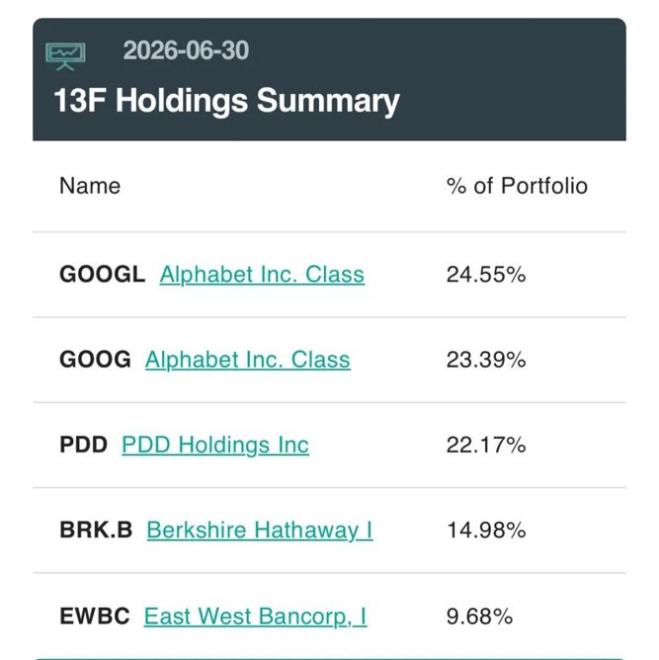The height and width of the screenshot is (660, 659).
Task: Click the Name column header
Action: 90,186
